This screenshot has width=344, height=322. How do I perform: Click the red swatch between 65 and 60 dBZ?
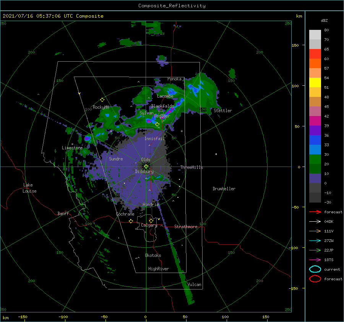[x=315, y=54]
